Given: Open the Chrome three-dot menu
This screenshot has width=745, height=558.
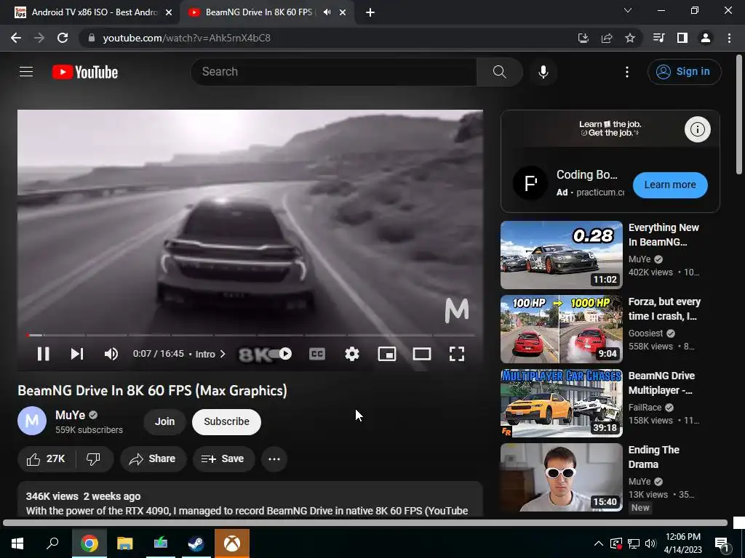Looking at the screenshot, I should [729, 38].
